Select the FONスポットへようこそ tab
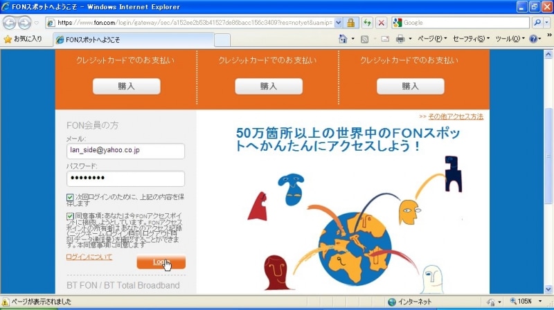The height and width of the screenshot is (310, 554). 134,40
